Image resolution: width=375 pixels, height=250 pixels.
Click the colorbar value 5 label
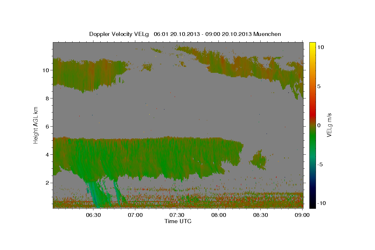[x=319, y=86]
